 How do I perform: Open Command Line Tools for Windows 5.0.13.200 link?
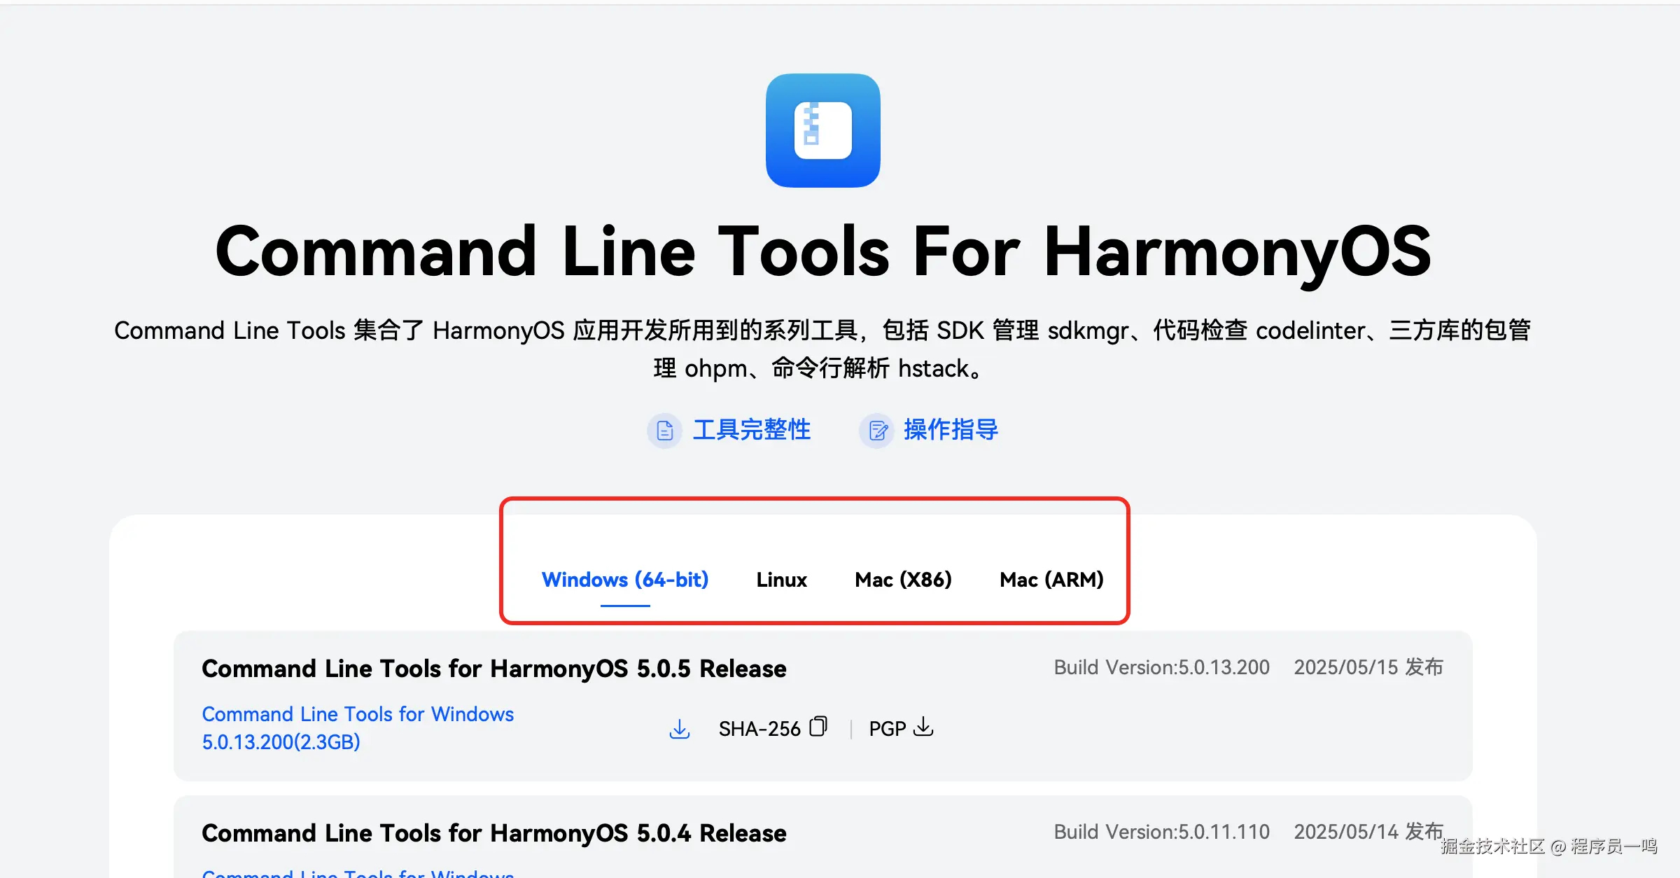click(x=358, y=728)
